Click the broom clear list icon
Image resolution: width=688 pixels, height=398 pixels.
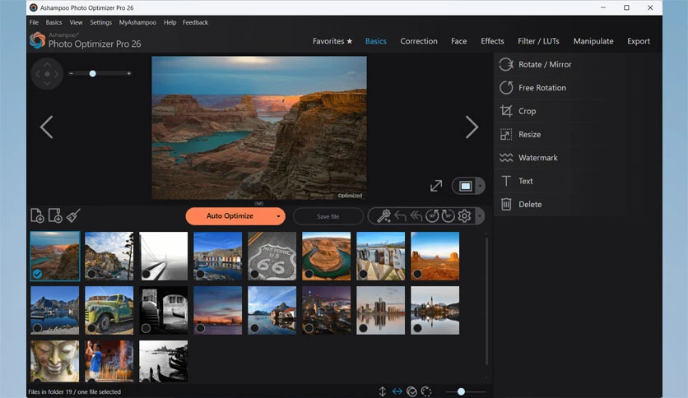pos(73,215)
